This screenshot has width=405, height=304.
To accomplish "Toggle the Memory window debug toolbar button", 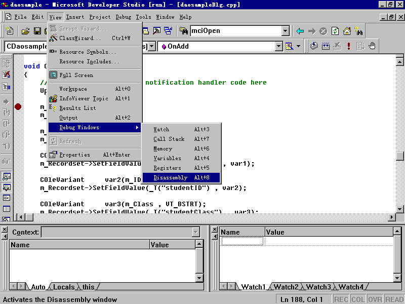I will pyautogui.click(x=7, y=209).
